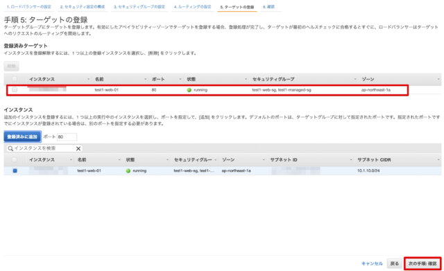Image resolution: width=444 pixels, height=271 pixels.
Task: Select step 5 ターゲットの登録 tab
Action: point(237,7)
